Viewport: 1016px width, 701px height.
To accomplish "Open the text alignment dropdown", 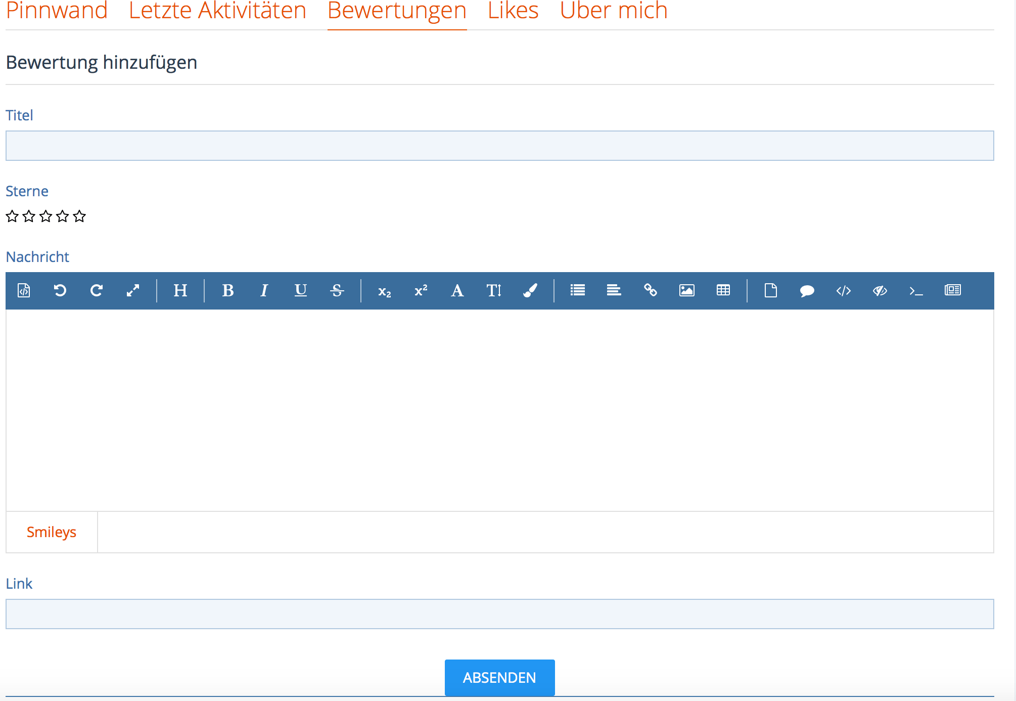I will click(x=614, y=290).
